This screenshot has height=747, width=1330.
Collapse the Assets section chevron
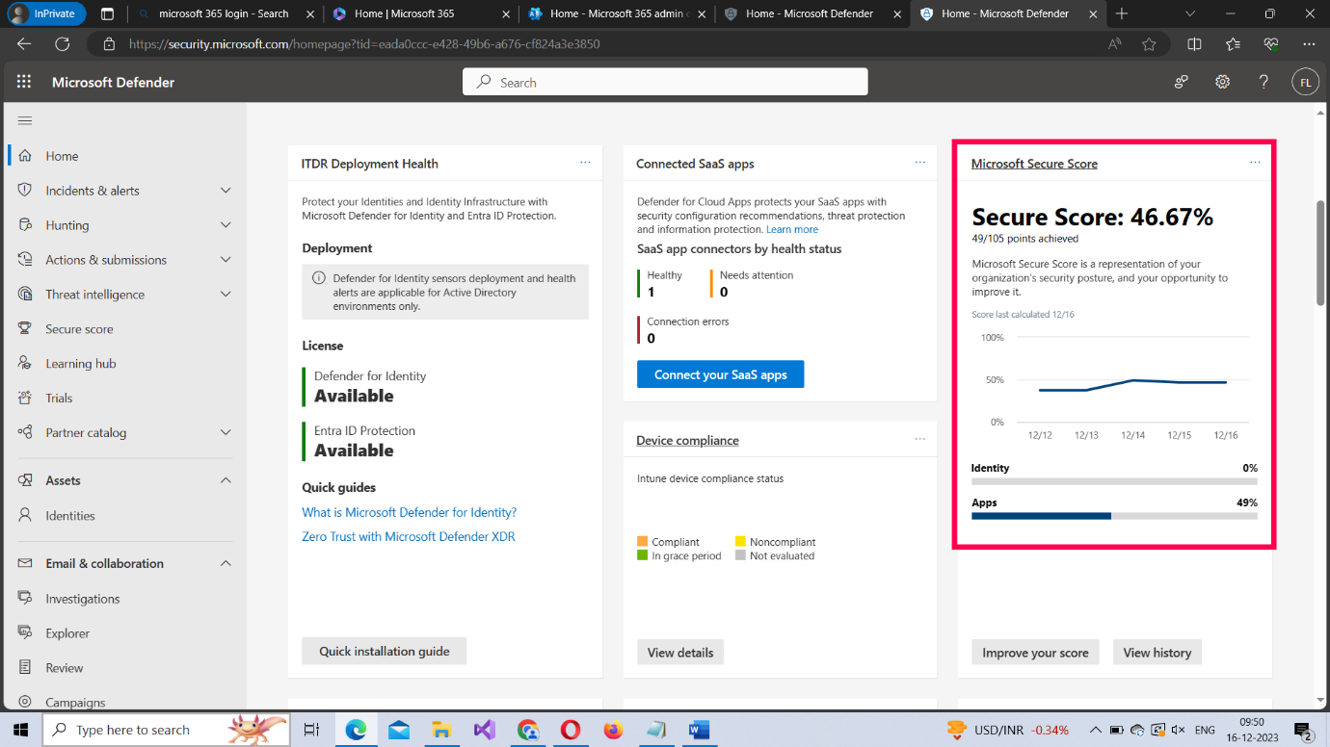tap(226, 480)
